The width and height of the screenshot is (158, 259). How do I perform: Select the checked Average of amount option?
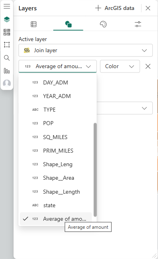click(56, 219)
